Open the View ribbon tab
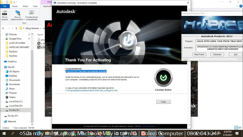Screen dimensions: 243x137 [x=35, y=6]
